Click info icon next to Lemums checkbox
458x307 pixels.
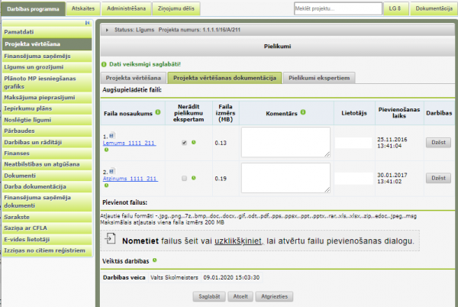(x=194, y=143)
